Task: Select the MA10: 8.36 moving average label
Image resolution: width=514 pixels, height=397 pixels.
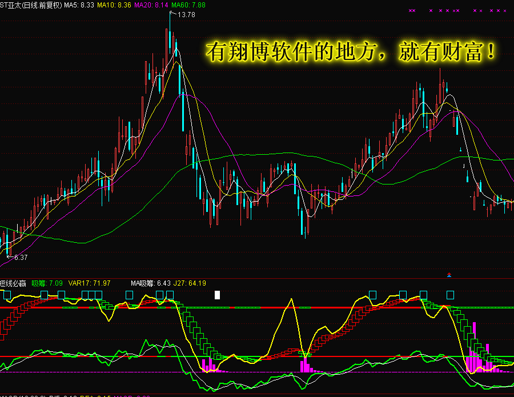Action: click(x=114, y=5)
